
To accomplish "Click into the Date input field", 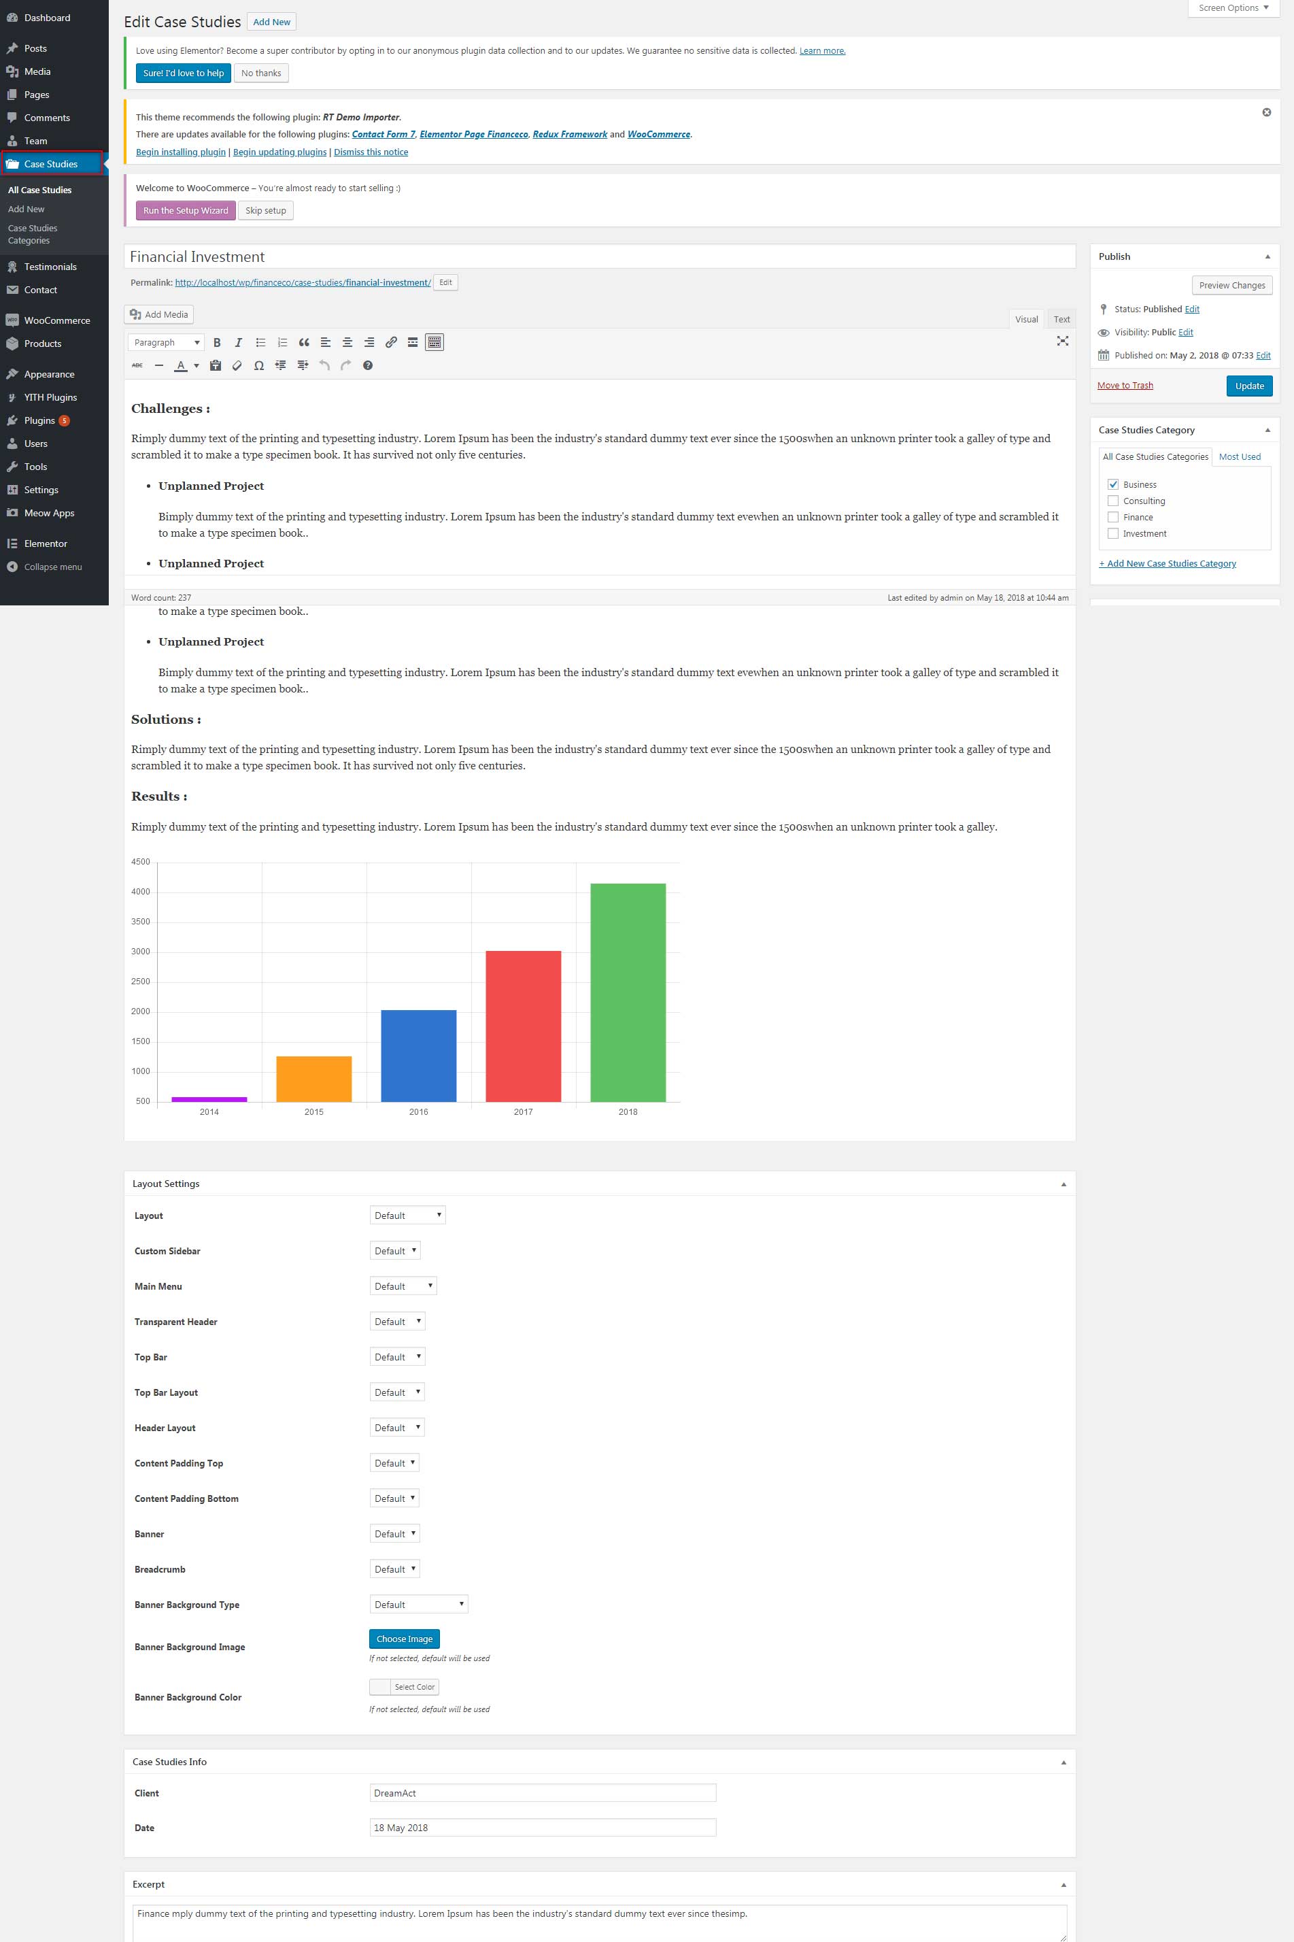I will click(x=543, y=1827).
